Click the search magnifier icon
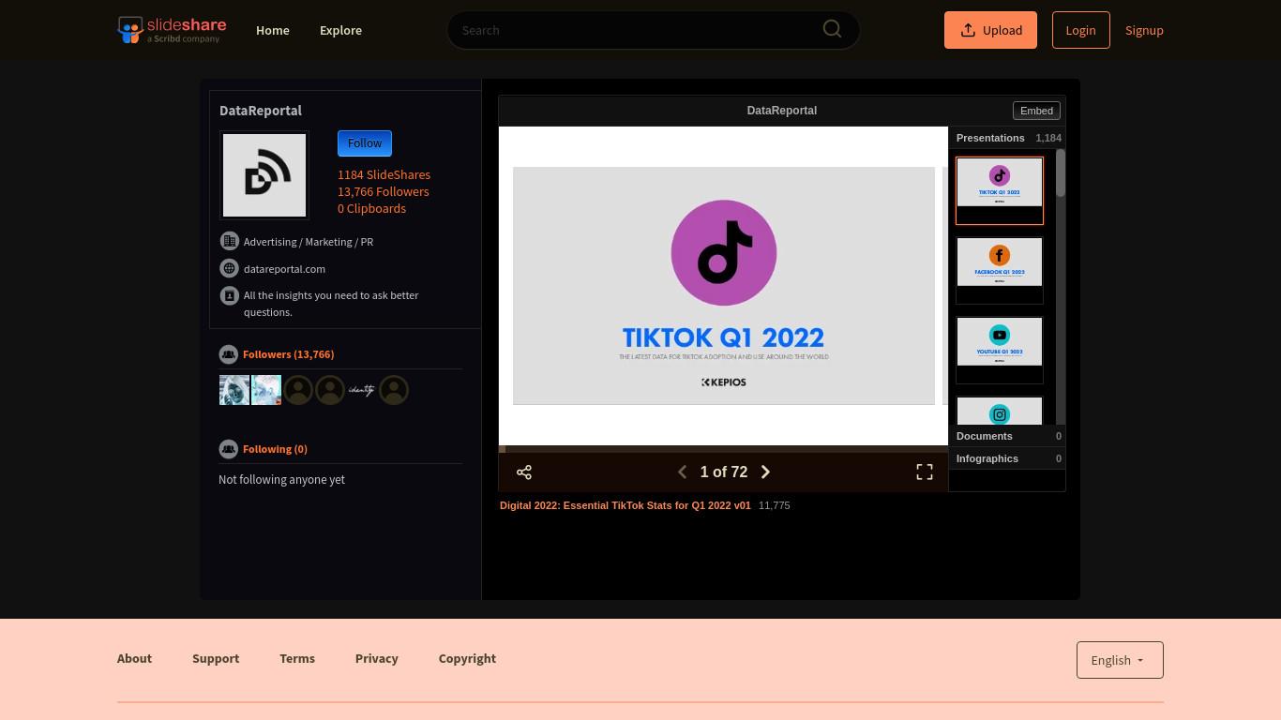 coord(832,29)
